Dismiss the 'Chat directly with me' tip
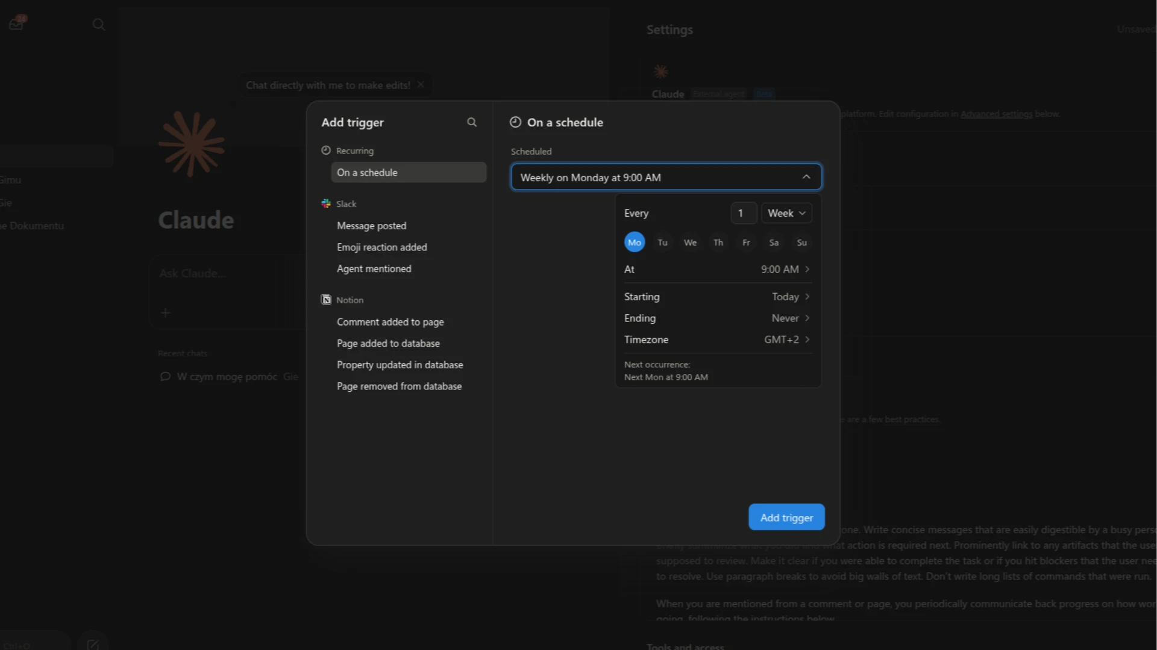Viewport: 1157px width, 650px height. point(421,85)
